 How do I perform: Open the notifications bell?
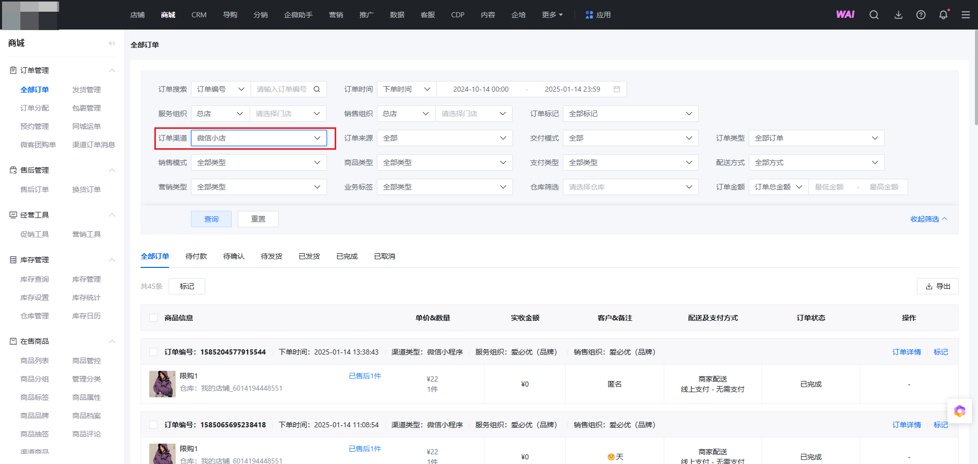[x=943, y=15]
